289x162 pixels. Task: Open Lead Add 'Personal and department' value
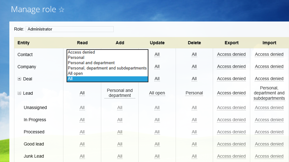coord(120,93)
